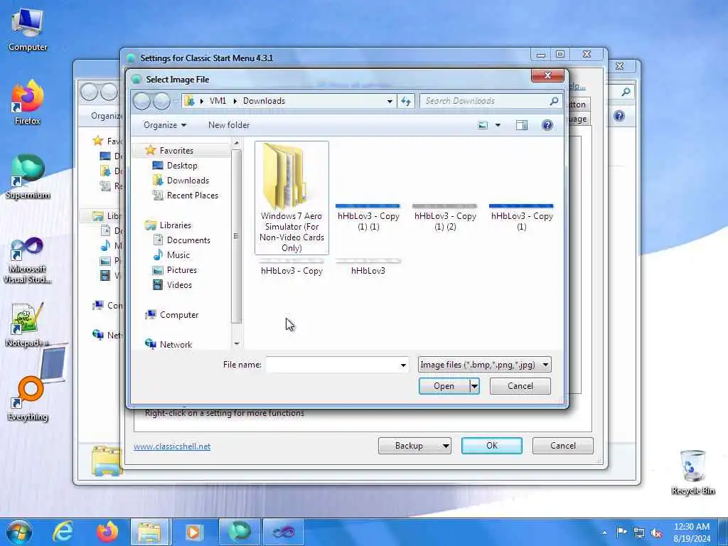Select file hHbLov3 - Copy (1) (1)
728x546 pixels.
[368, 218]
